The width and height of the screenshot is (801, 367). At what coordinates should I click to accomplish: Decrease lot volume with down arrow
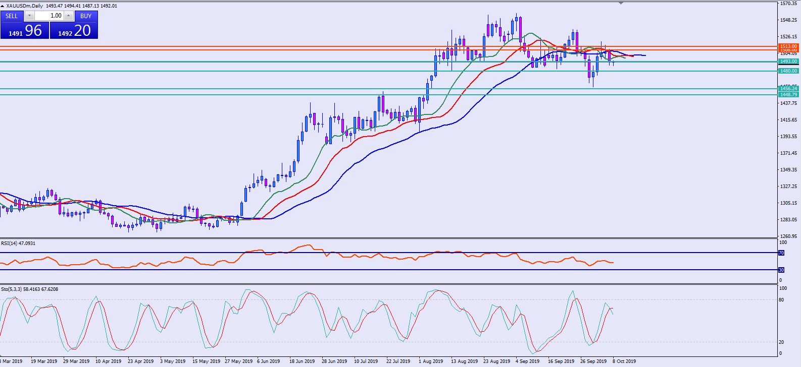coord(29,16)
